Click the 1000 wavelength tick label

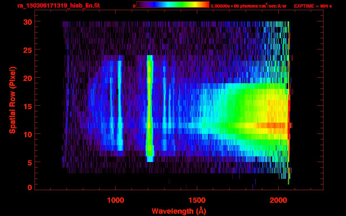pos(116,201)
